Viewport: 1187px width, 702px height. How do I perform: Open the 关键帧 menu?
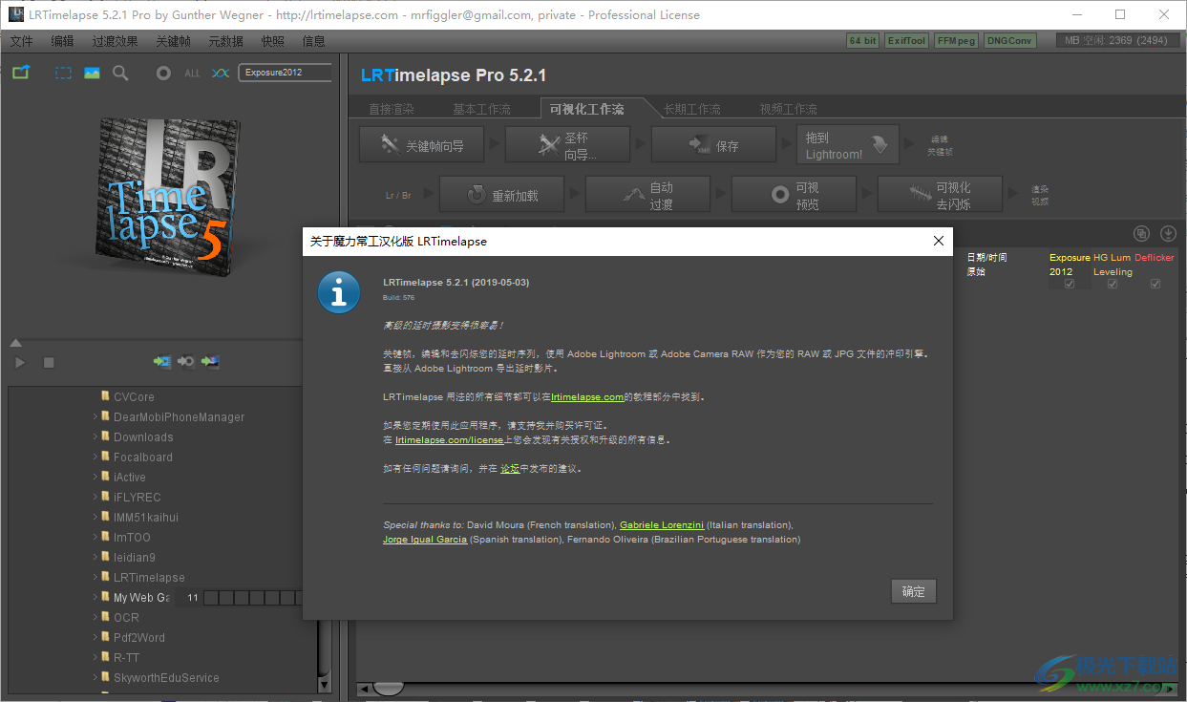coord(173,41)
